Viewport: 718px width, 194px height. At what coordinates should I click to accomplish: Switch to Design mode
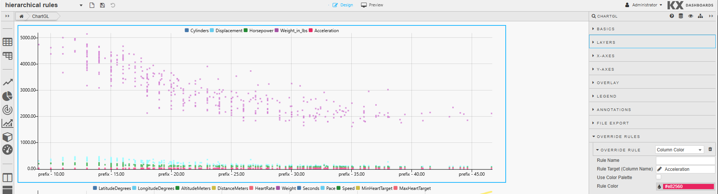click(343, 5)
